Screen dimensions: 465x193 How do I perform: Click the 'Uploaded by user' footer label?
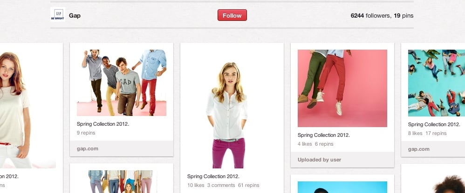[320, 160]
